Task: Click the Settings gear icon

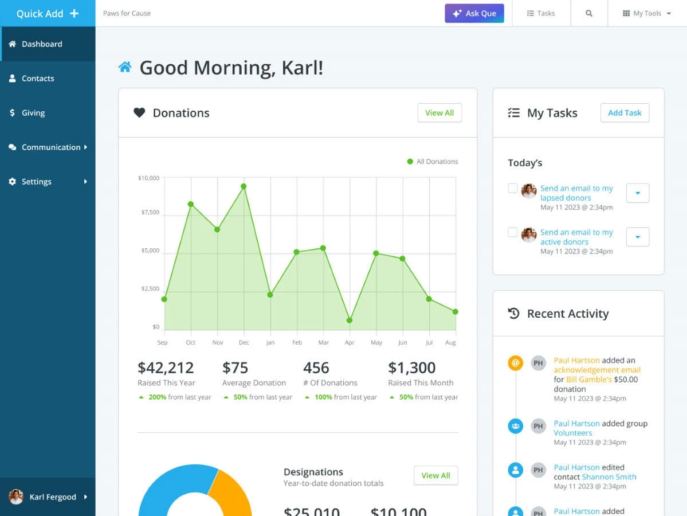Action: coord(12,182)
